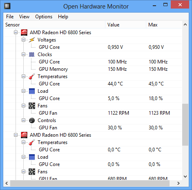The height and width of the screenshot is (190, 192).
Task: Click the blue Load icon under first GPU
Action: [x=32, y=91]
